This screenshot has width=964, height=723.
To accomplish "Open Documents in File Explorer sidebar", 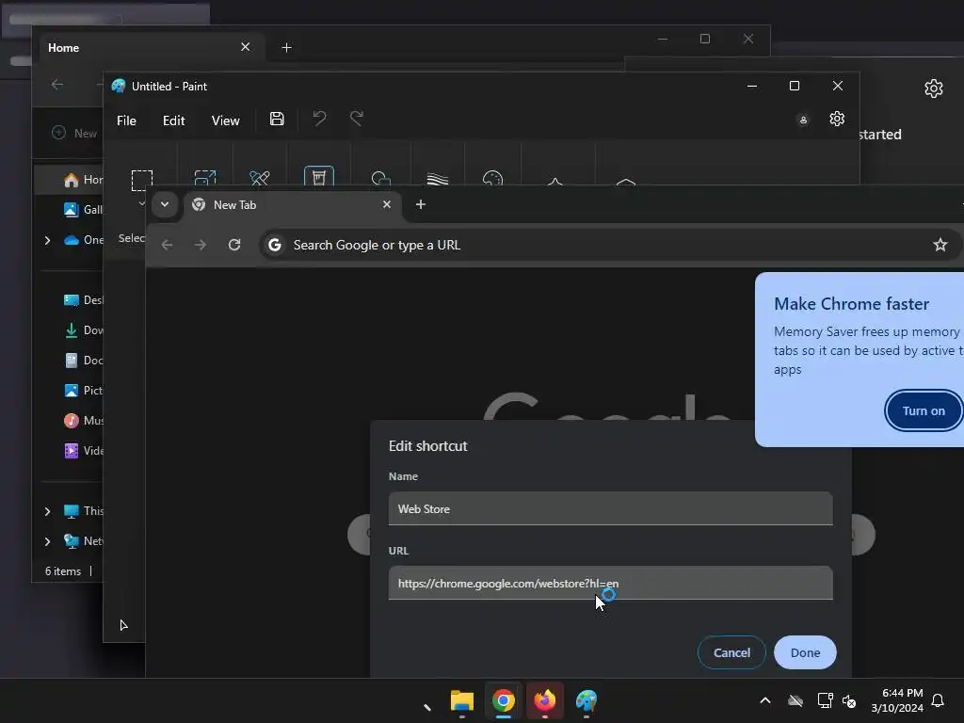I will pos(83,361).
